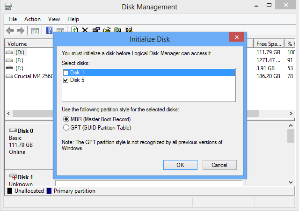The image size is (299, 211).
Task: Click the Back arrow in the toolbar
Action: click(x=10, y=30)
